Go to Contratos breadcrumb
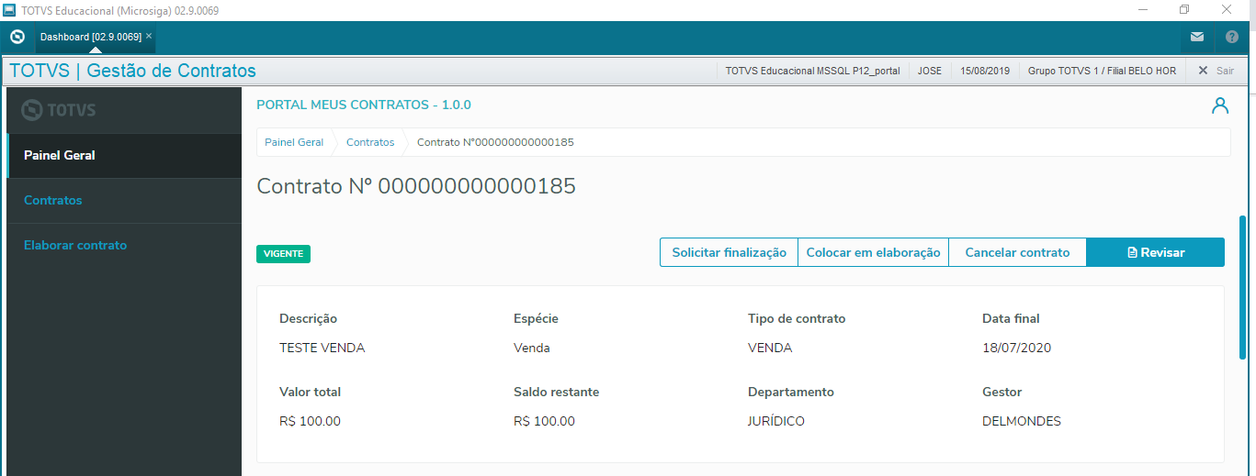 (x=370, y=142)
